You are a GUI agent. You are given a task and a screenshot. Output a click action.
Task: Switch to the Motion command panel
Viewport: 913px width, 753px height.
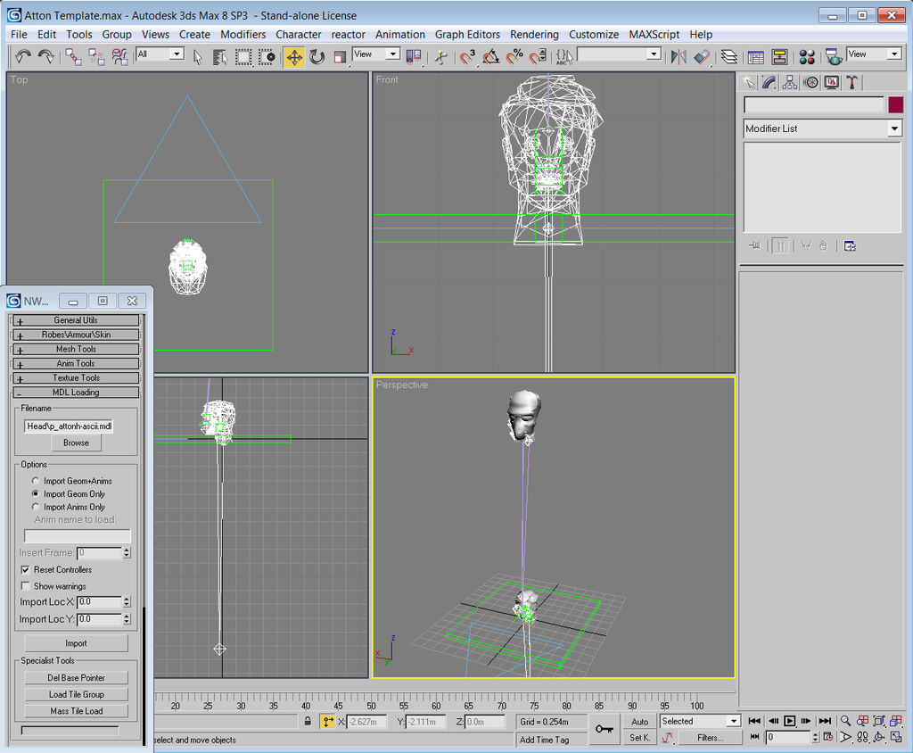pyautogui.click(x=810, y=82)
